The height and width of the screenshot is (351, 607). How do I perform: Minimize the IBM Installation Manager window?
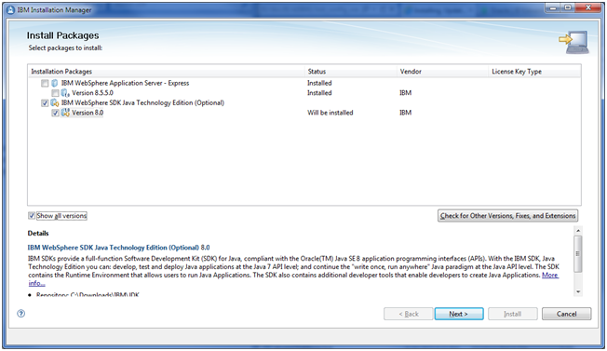point(552,7)
